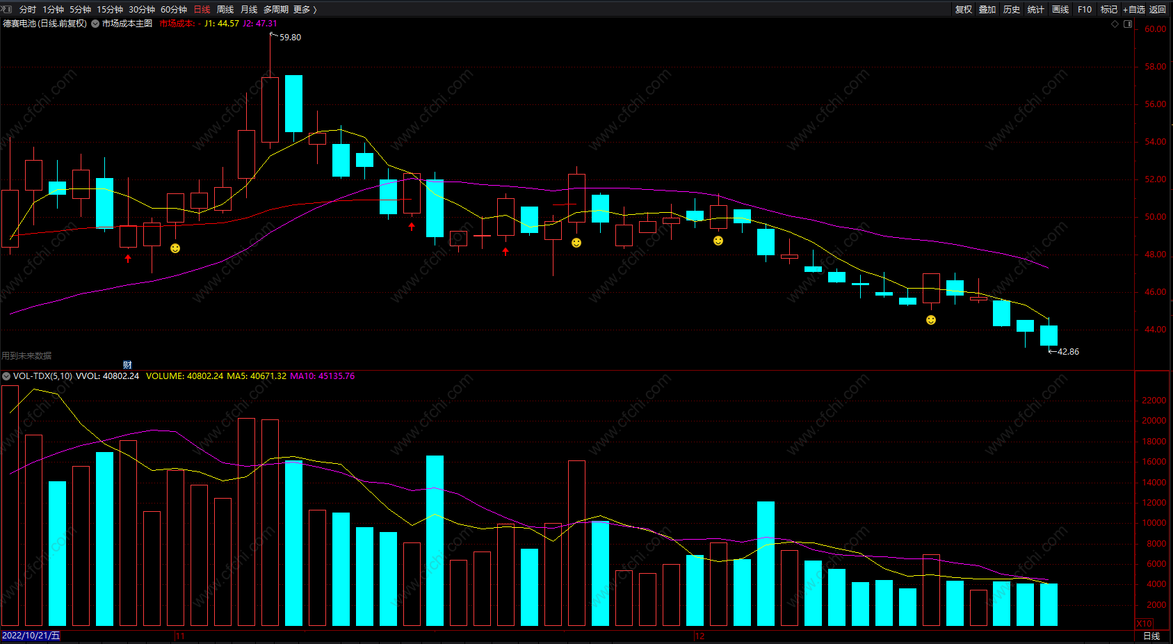Viewport: 1173px width, 644px height.
Task: Switch to the 周线 weekly chart tab
Action: (225, 9)
